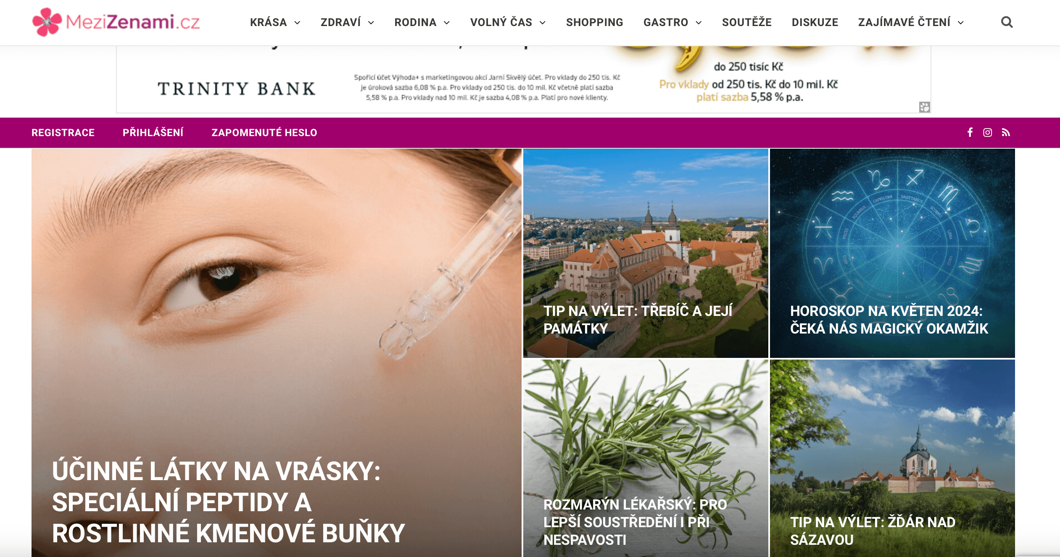
Task: Open the Třebíč trip tip article
Action: 646,253
